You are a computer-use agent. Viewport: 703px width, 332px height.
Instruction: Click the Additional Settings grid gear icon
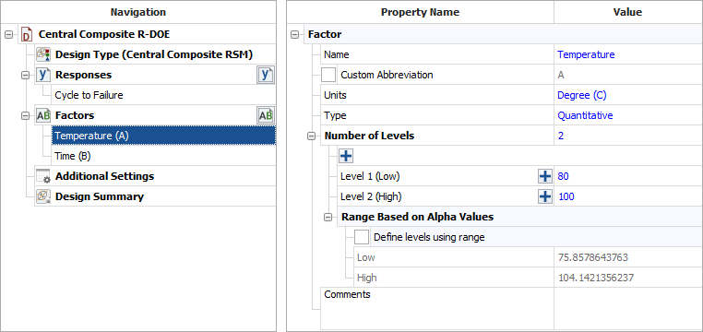[43, 176]
